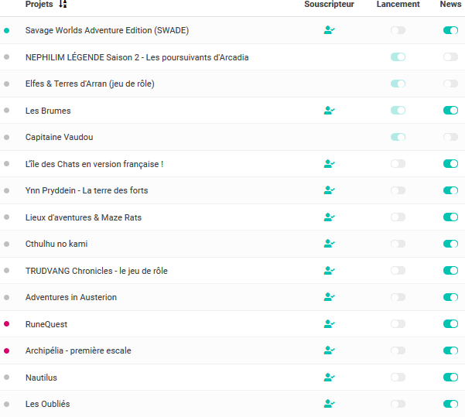This screenshot has width=465, height=417.
Task: Click green status dot beside Savage Worlds
Action: (x=7, y=30)
